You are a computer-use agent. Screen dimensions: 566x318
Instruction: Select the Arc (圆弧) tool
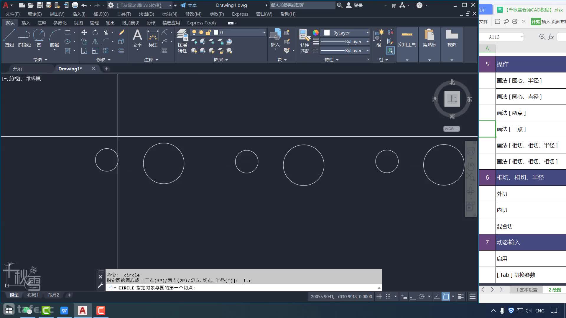55,38
